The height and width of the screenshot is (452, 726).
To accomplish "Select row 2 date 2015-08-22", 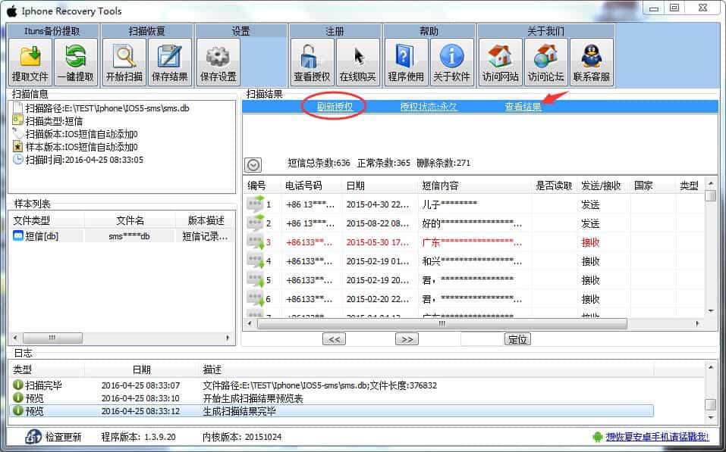I will (377, 223).
